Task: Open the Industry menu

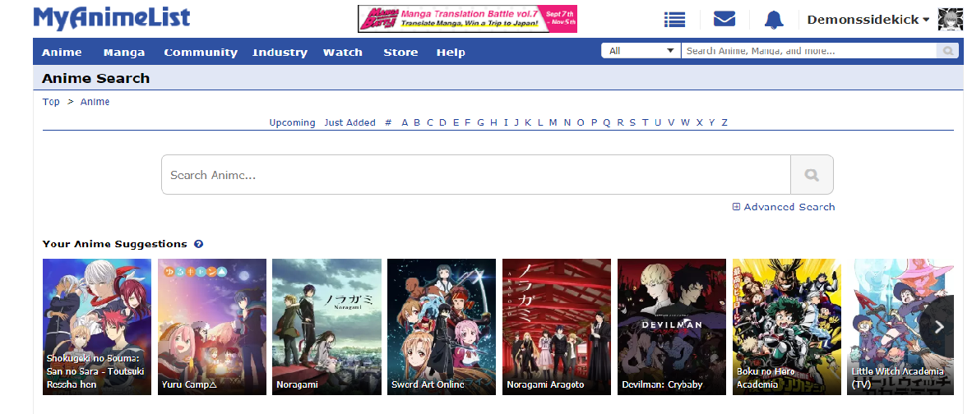Action: click(x=280, y=52)
